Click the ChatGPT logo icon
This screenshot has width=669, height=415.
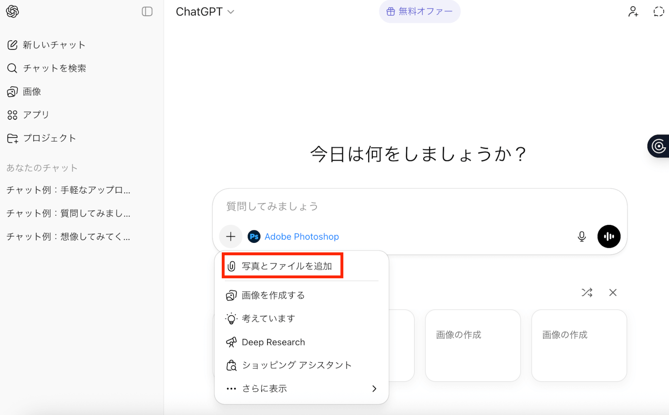coord(12,12)
